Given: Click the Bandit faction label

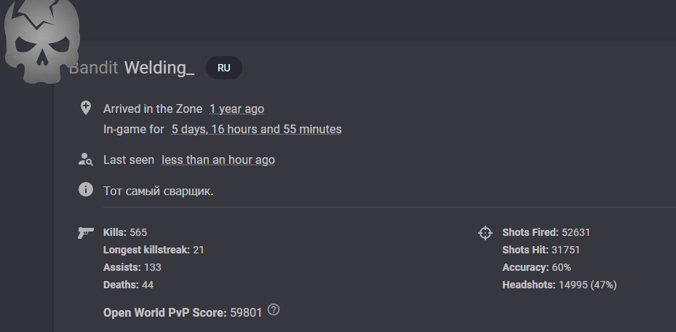Looking at the screenshot, I should (x=93, y=68).
